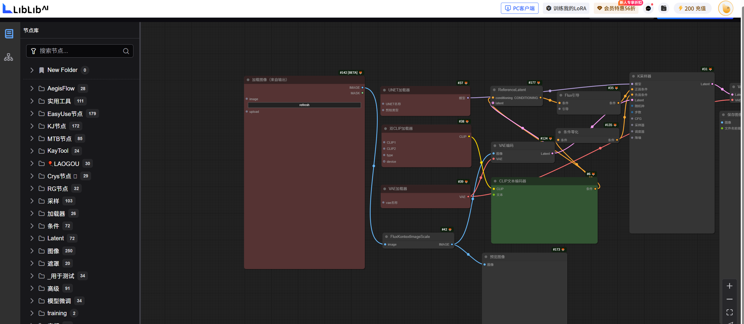This screenshot has width=744, height=324.
Task: Open the node library sidebar icon
Action: point(9,34)
